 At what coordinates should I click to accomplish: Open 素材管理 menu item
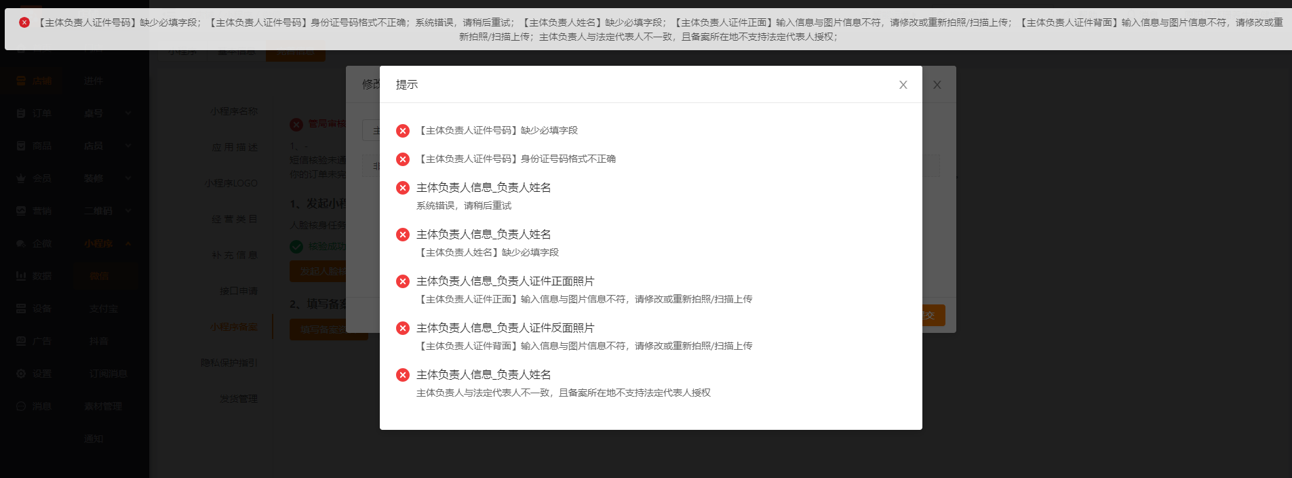click(x=103, y=406)
